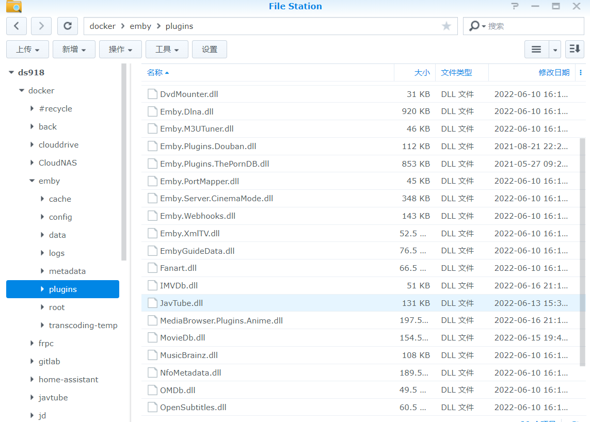
Task: Open the 工具 tools dropdown
Action: coord(167,50)
